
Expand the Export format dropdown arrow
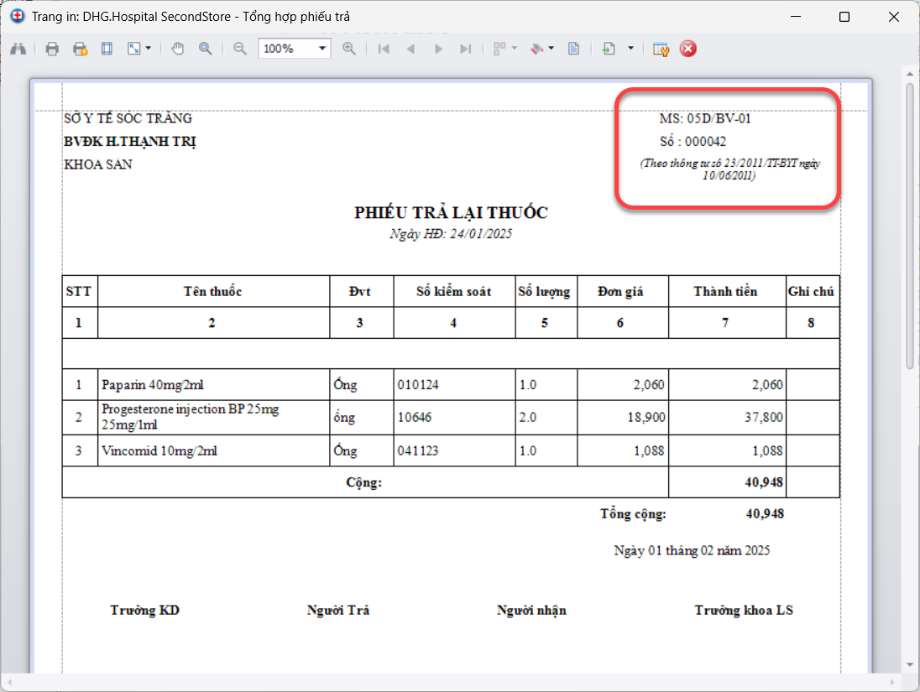pyautogui.click(x=630, y=49)
